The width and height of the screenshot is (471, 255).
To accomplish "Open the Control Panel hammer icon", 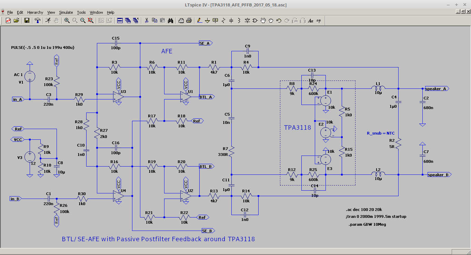I will (38, 21).
